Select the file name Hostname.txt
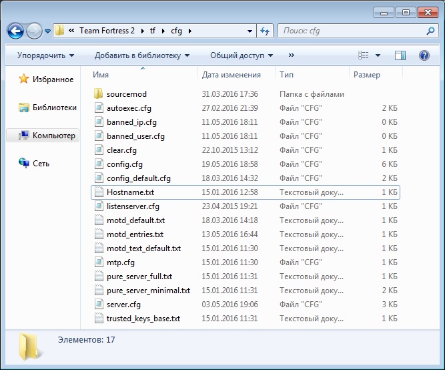 point(130,192)
